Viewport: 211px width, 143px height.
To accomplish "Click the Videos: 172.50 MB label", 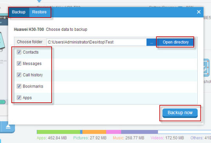I will click(x=167, y=138).
